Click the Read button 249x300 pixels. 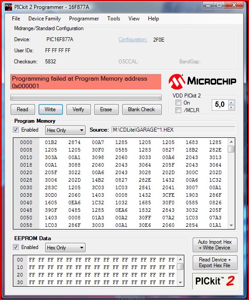(x=23, y=109)
